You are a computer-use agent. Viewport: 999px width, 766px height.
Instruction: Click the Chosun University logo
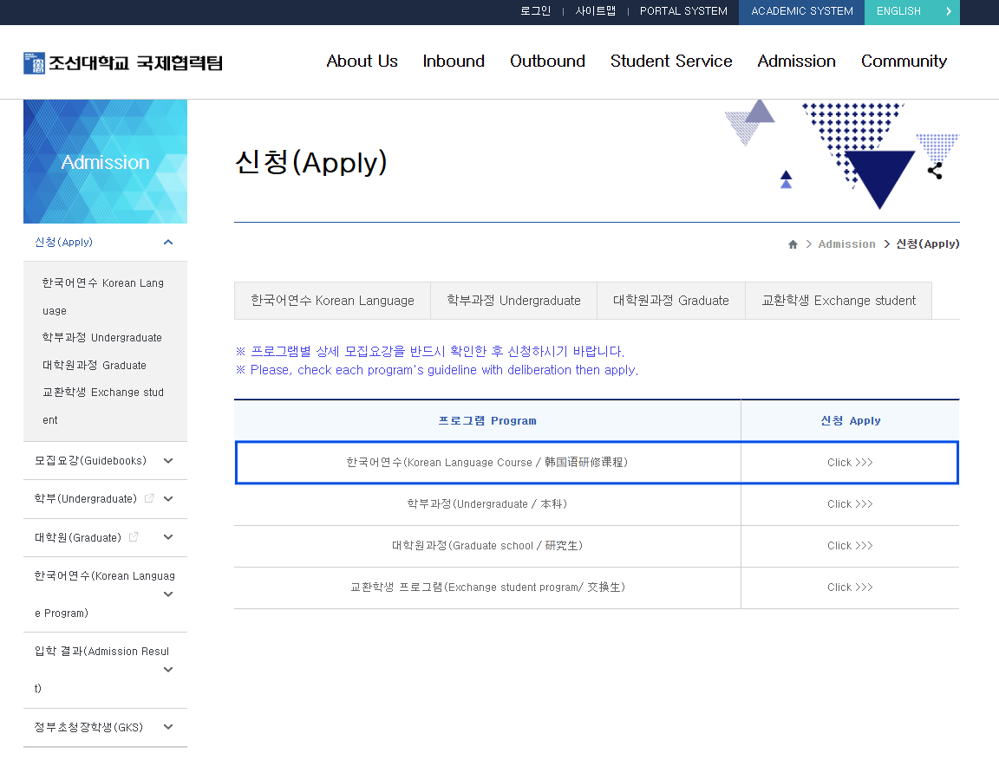pos(123,62)
